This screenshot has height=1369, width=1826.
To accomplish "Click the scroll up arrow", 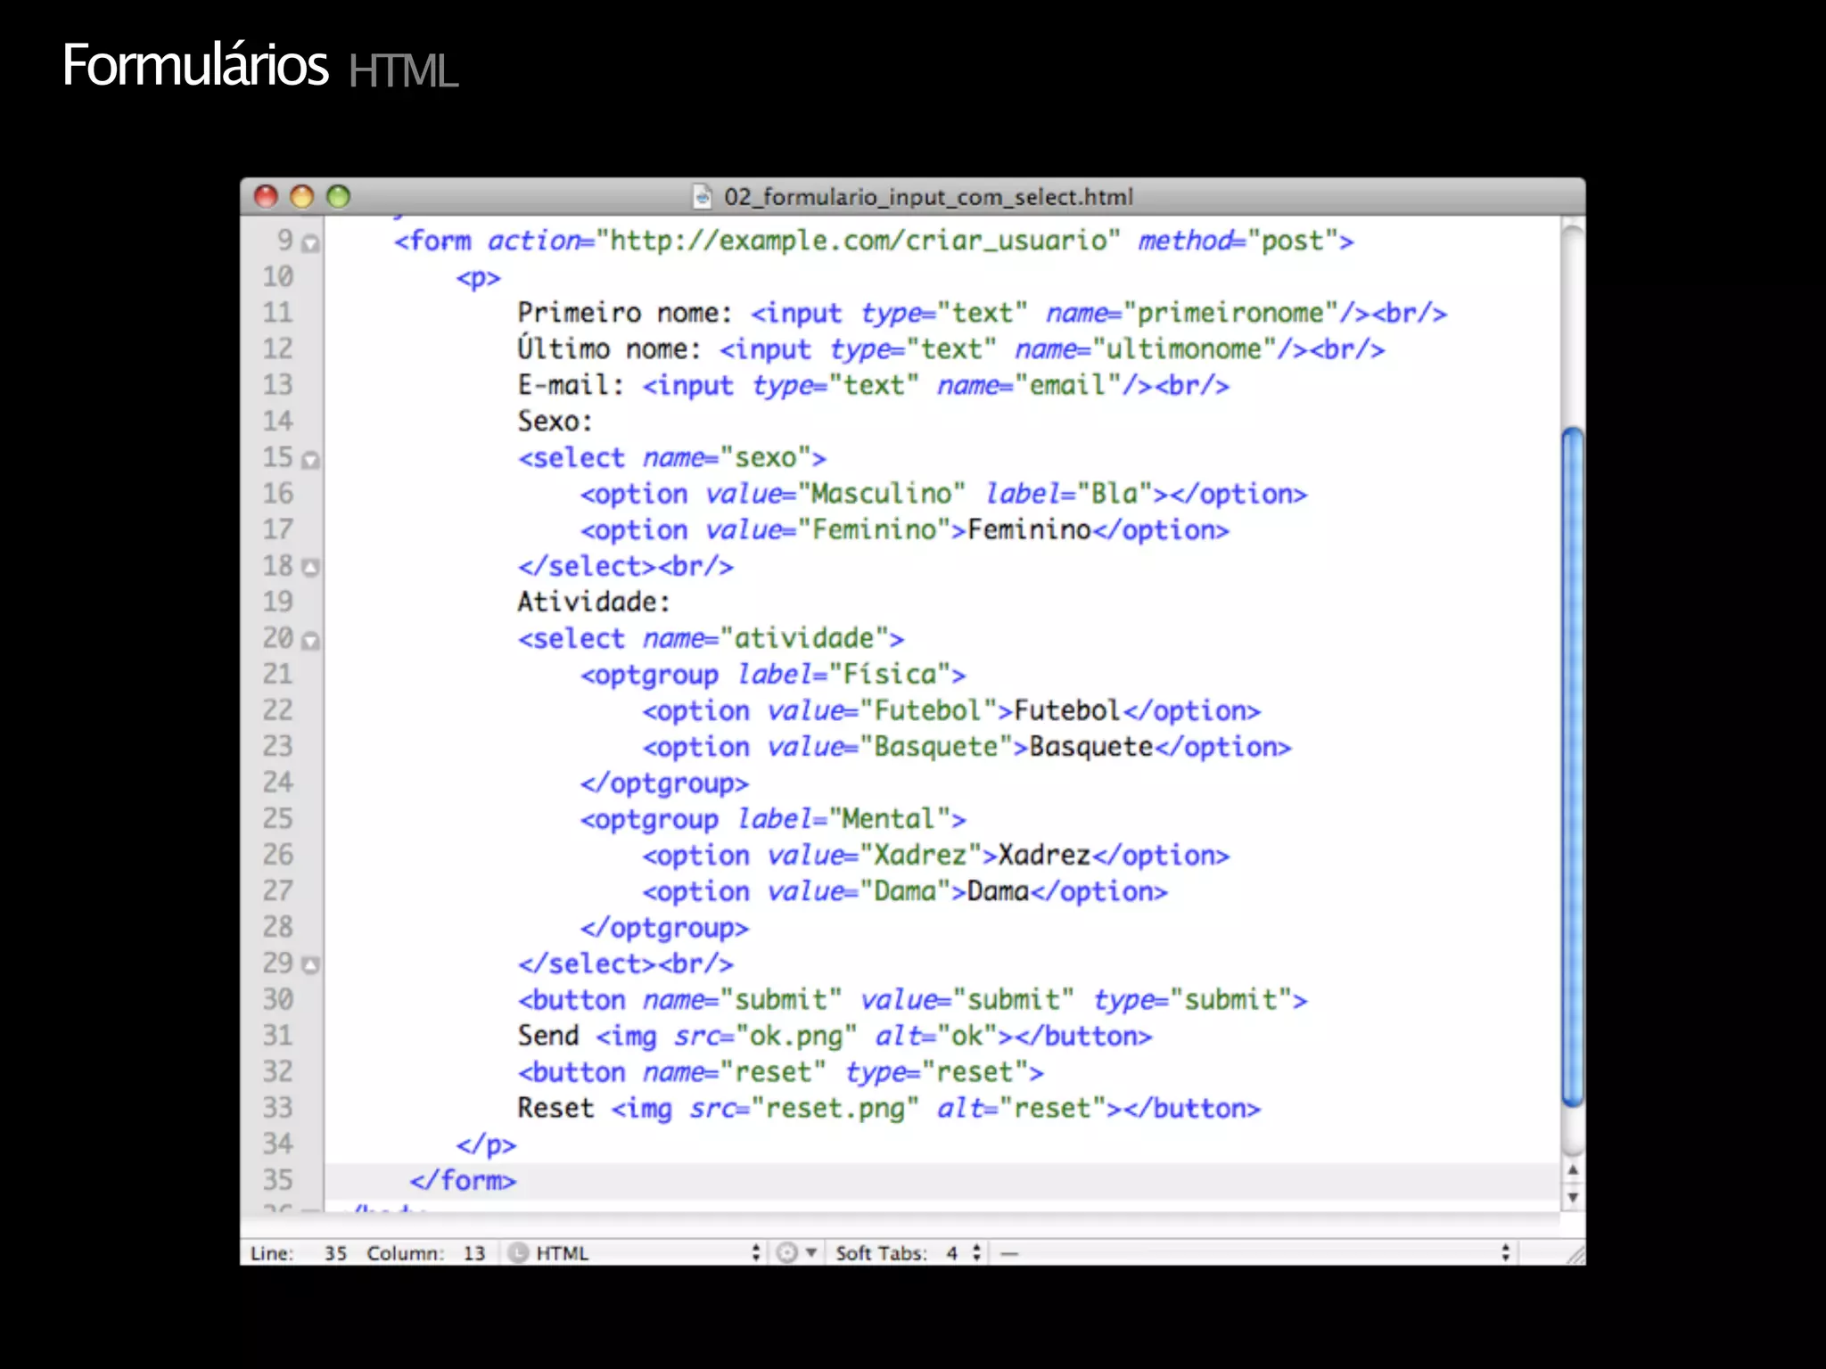I will pyautogui.click(x=1573, y=1170).
